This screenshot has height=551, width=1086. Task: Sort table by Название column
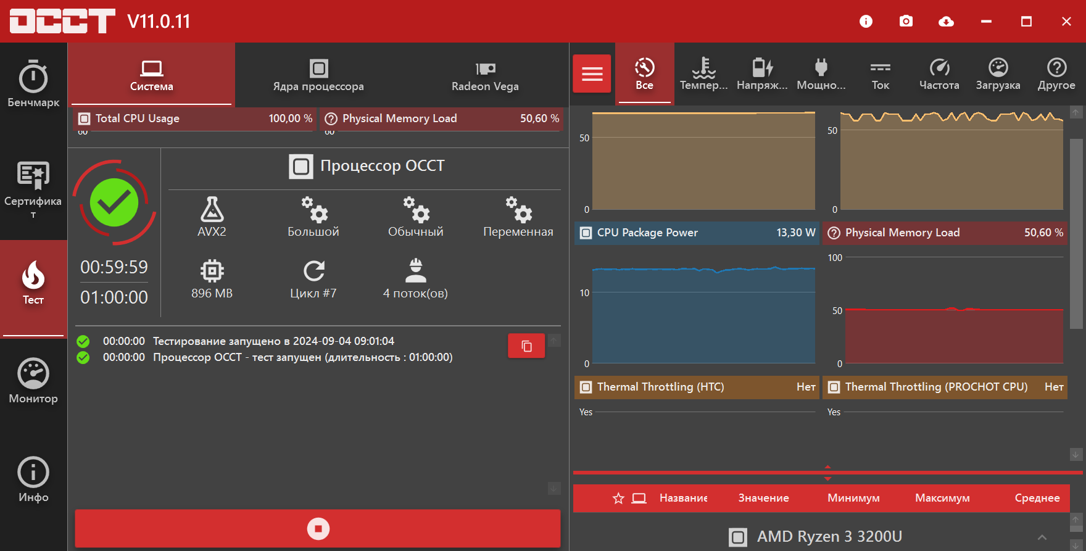(684, 498)
